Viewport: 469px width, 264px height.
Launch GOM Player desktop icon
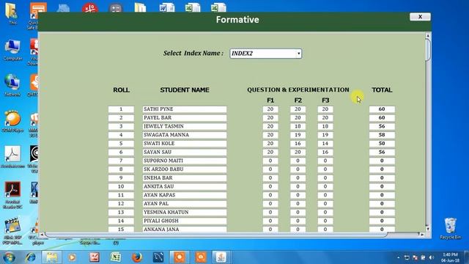point(12,122)
